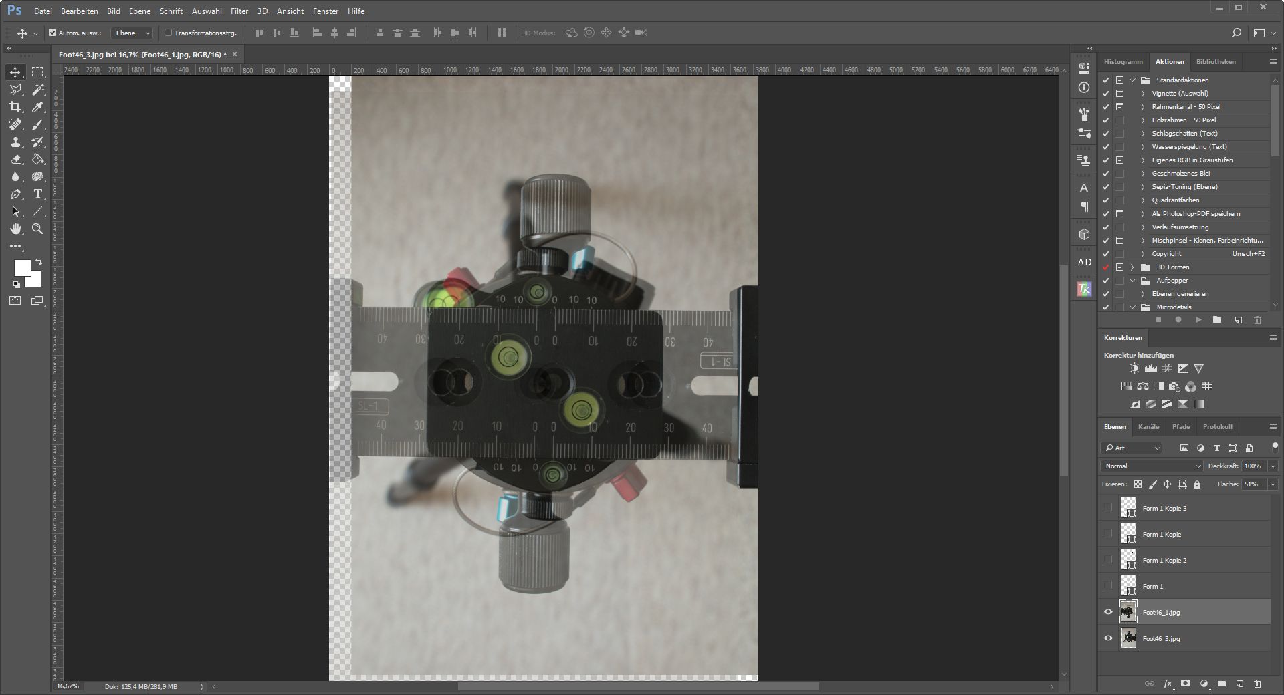1284x695 pixels.
Task: Open the Deckkraft opacity dropdown arrow
Action: pos(1273,466)
